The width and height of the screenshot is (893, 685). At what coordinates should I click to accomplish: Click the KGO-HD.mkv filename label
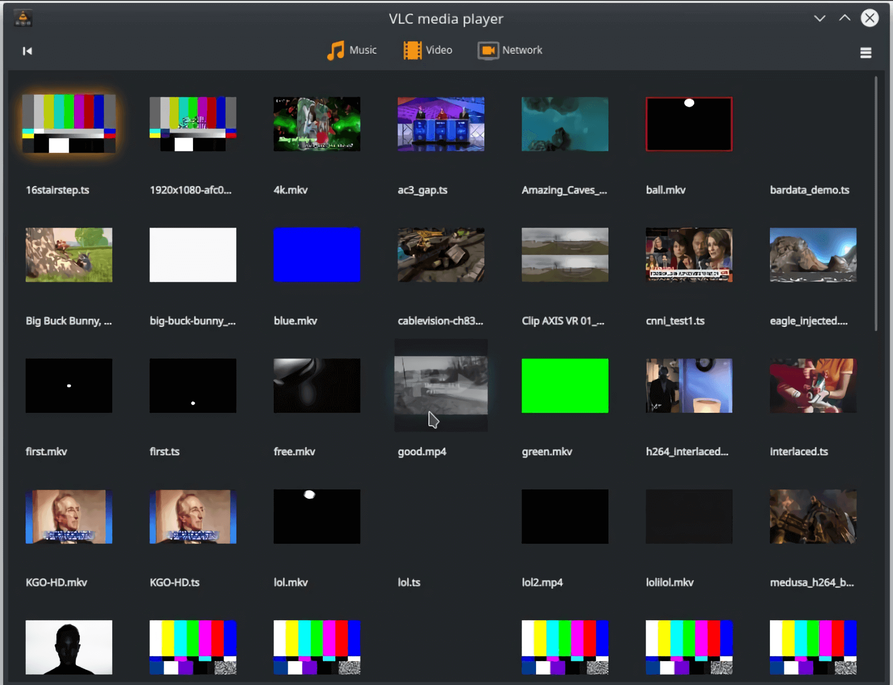point(56,583)
